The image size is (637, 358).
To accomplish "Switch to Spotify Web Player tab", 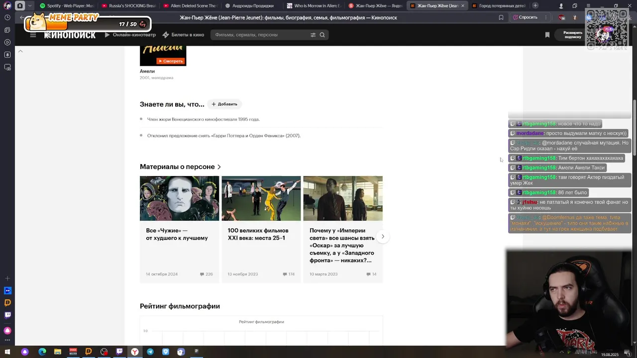I will point(66,5).
